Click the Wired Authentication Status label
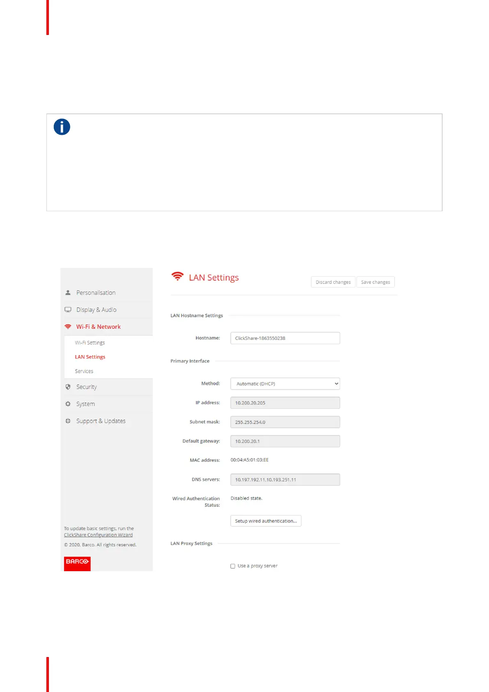The height and width of the screenshot is (692, 489). click(x=196, y=502)
